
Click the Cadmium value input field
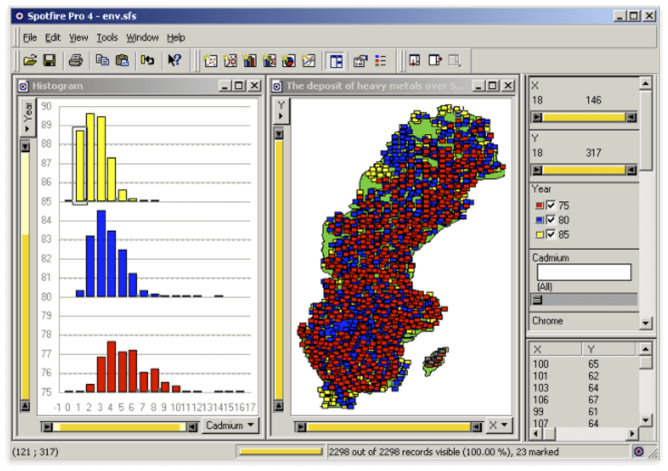point(584,272)
